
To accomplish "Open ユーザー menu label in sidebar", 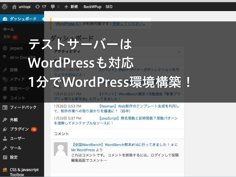I will click(x=17, y=139).
